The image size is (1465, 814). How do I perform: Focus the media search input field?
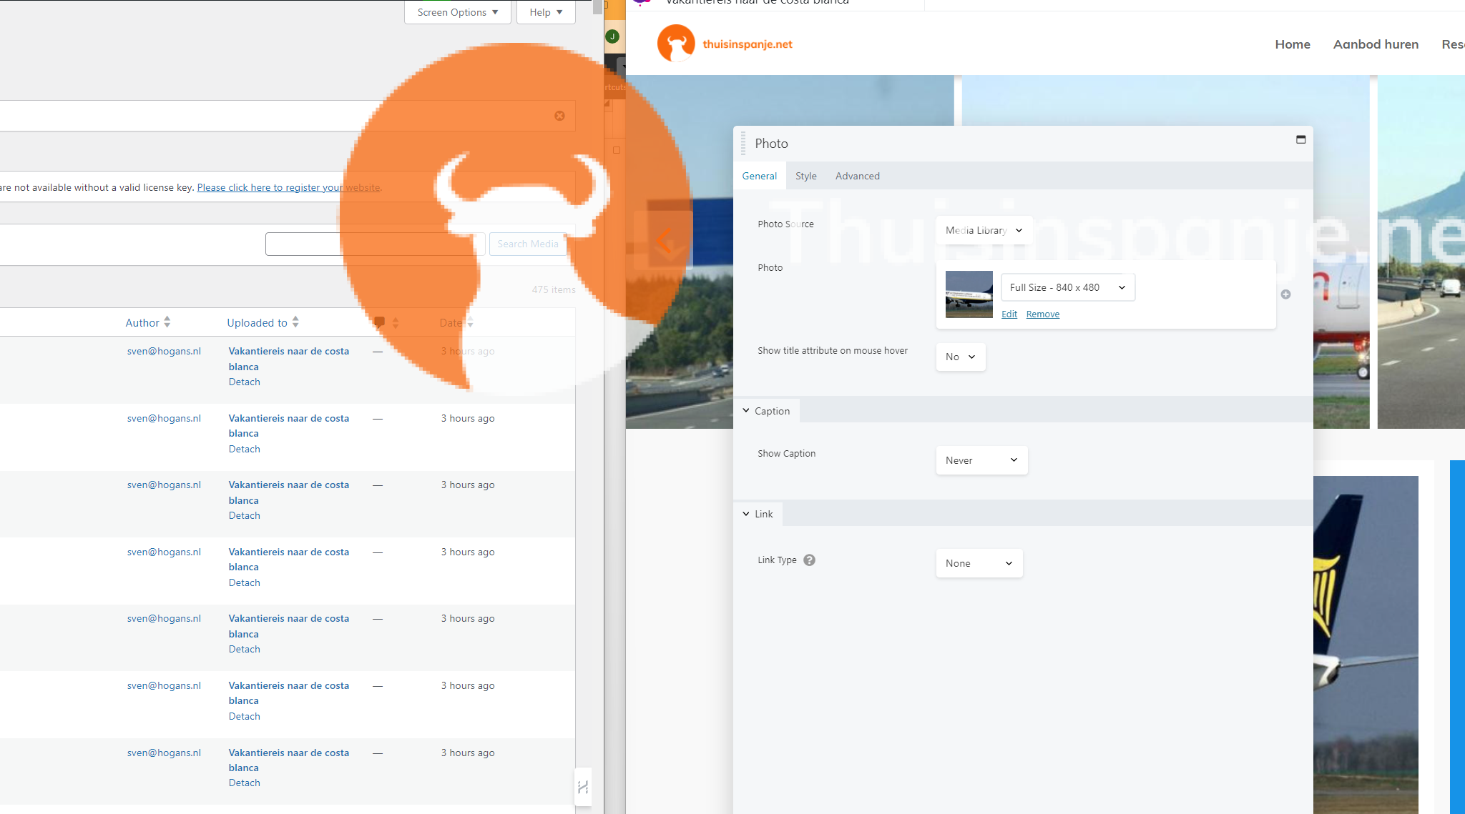pos(375,244)
